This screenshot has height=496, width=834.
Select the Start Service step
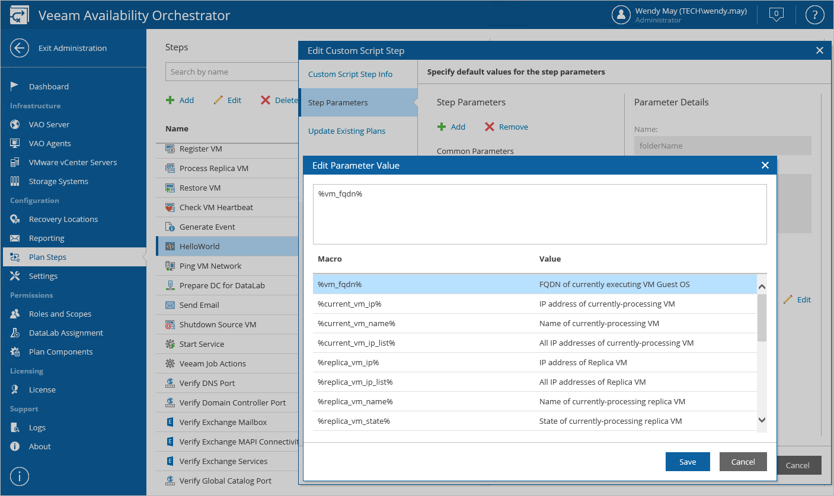pyautogui.click(x=228, y=344)
